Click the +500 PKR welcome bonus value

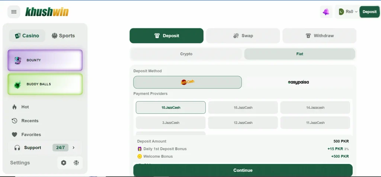tap(340, 156)
